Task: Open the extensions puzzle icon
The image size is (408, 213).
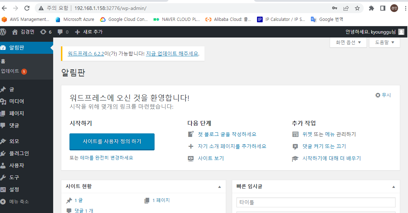Action: click(x=371, y=8)
